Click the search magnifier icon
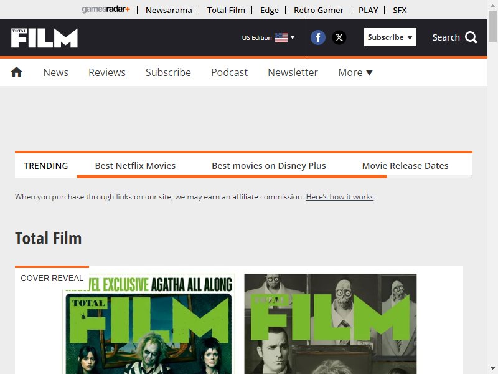 click(471, 37)
